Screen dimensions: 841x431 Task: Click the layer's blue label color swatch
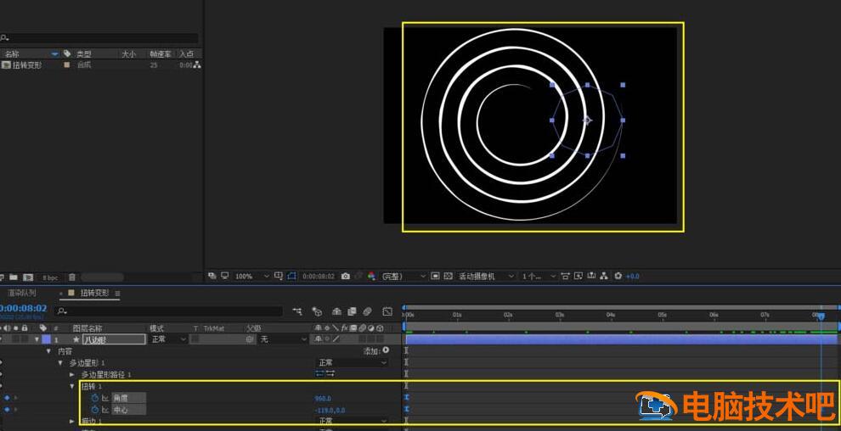(46, 339)
